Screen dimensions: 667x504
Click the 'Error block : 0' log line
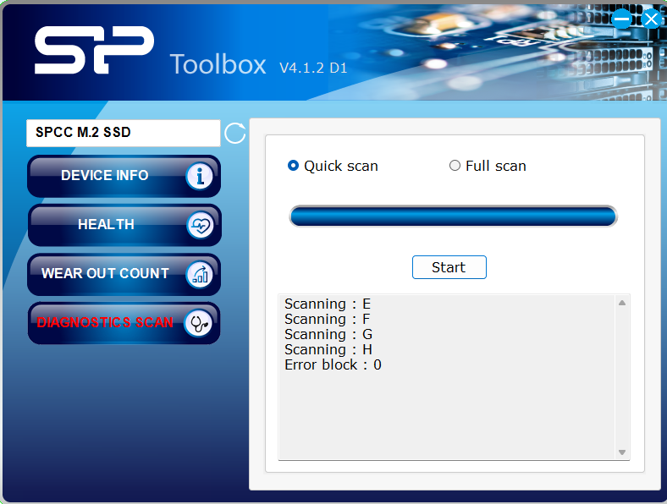[x=333, y=365]
